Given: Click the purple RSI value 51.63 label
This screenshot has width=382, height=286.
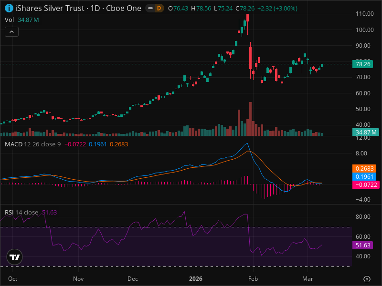Looking at the screenshot, I should point(362,245).
